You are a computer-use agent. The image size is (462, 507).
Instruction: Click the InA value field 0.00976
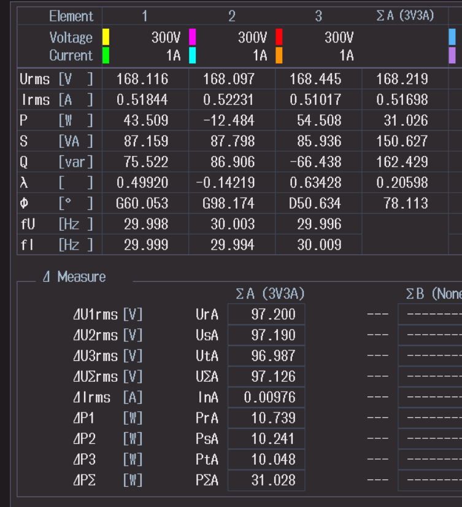(x=266, y=397)
